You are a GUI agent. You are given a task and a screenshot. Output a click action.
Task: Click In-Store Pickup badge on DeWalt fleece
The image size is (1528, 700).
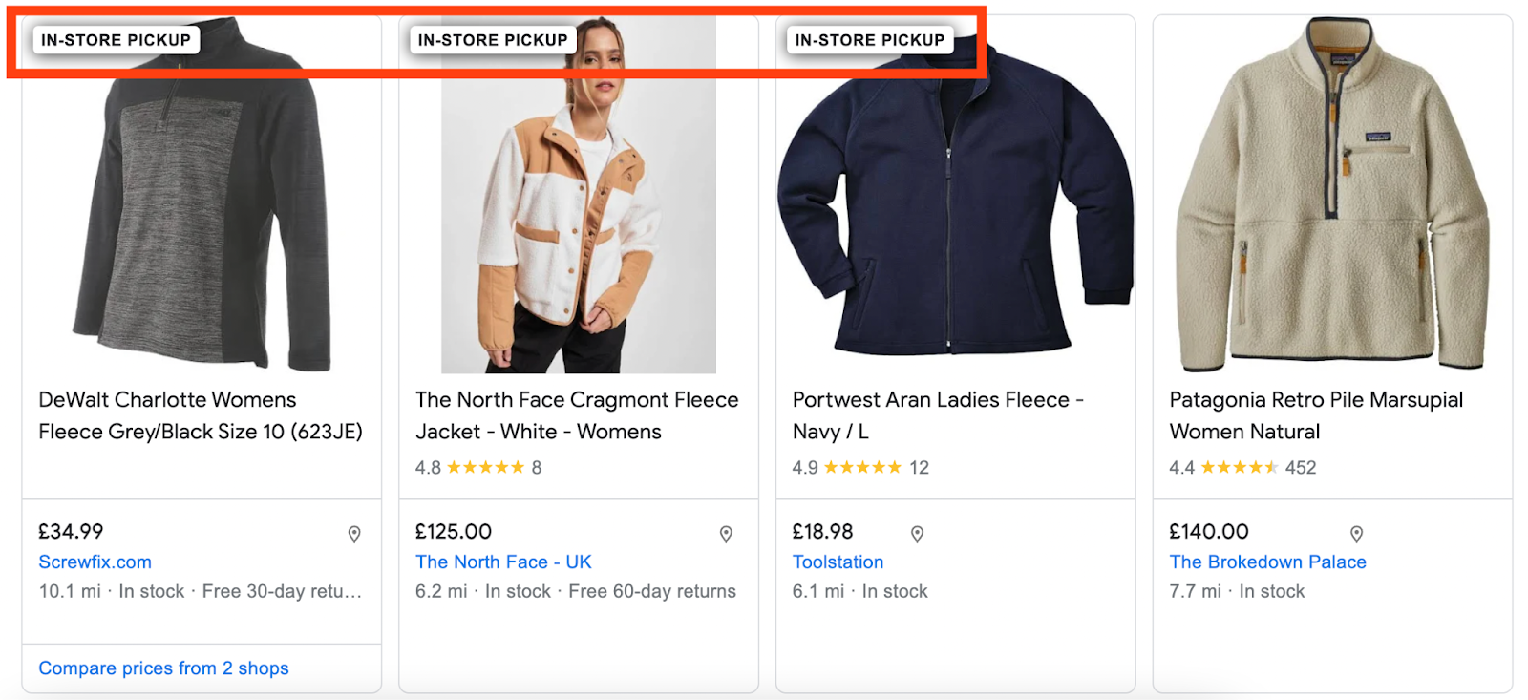tap(116, 40)
